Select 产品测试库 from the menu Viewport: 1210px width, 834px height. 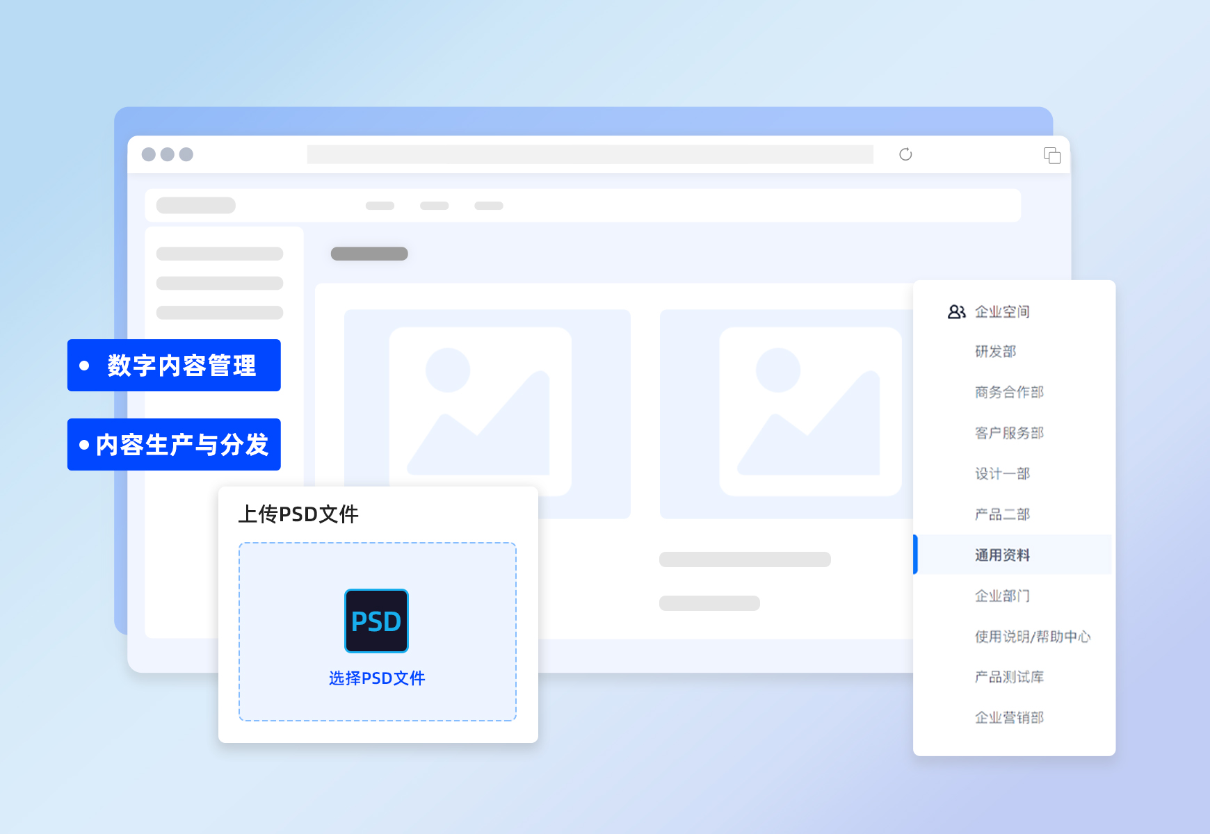pyautogui.click(x=1009, y=677)
